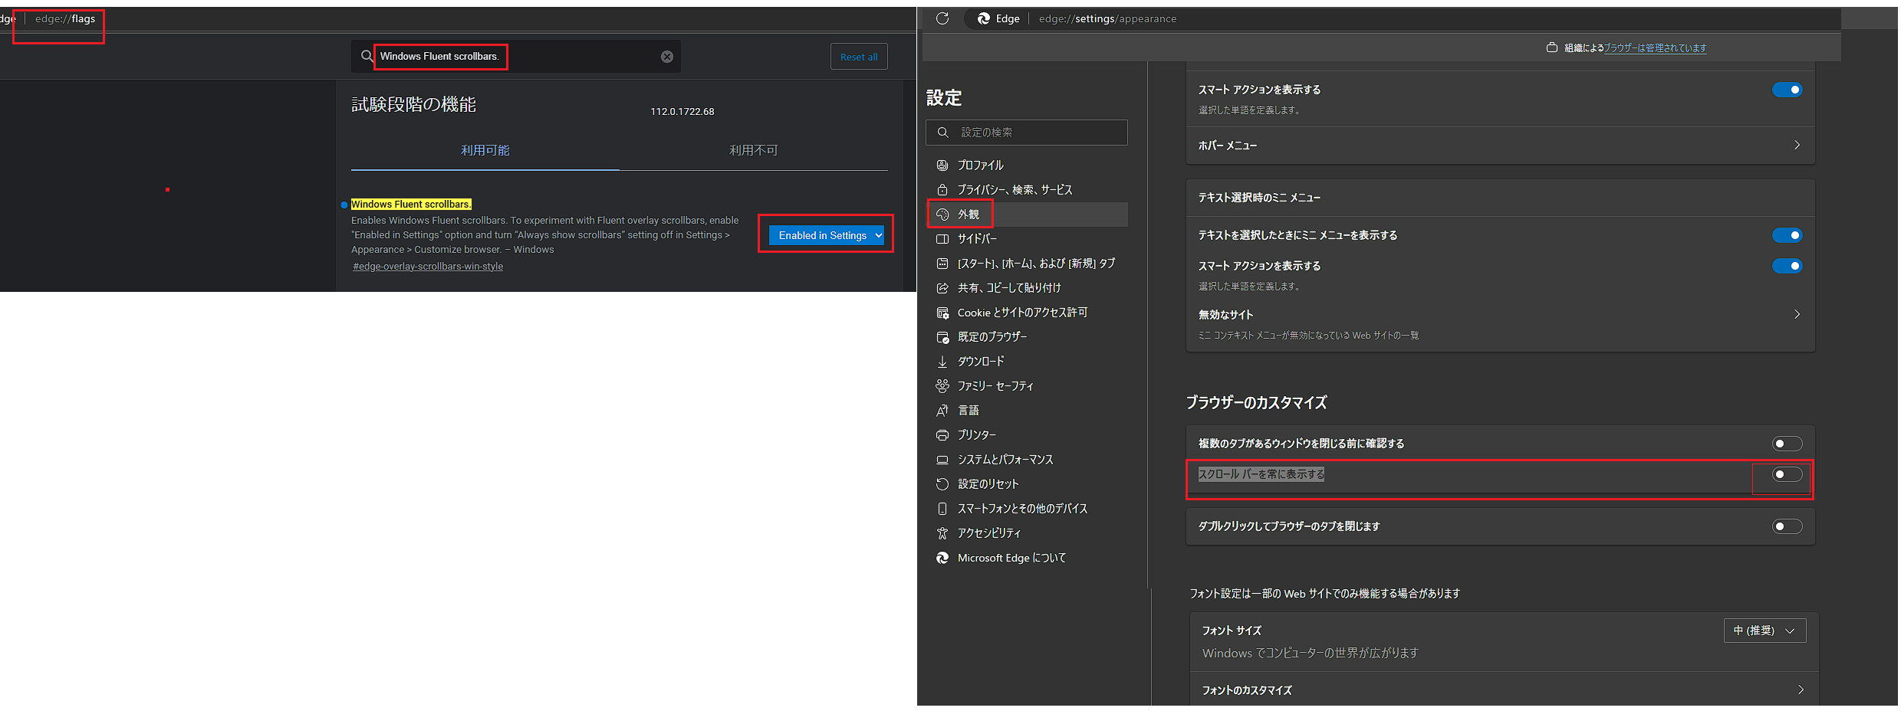
Task: Enable スクロール バーを常に表示する switch
Action: point(1787,474)
